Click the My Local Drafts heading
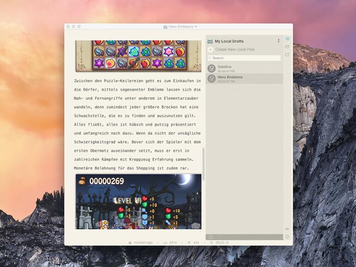 click(x=229, y=41)
